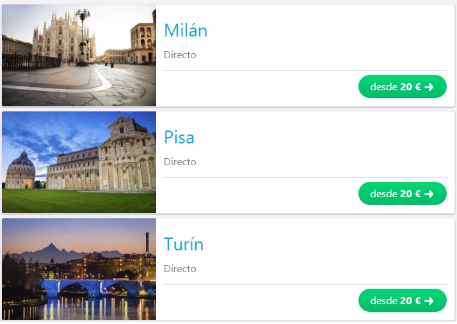This screenshot has width=457, height=324.
Task: Click the Directo label under Milán
Action: point(180,55)
